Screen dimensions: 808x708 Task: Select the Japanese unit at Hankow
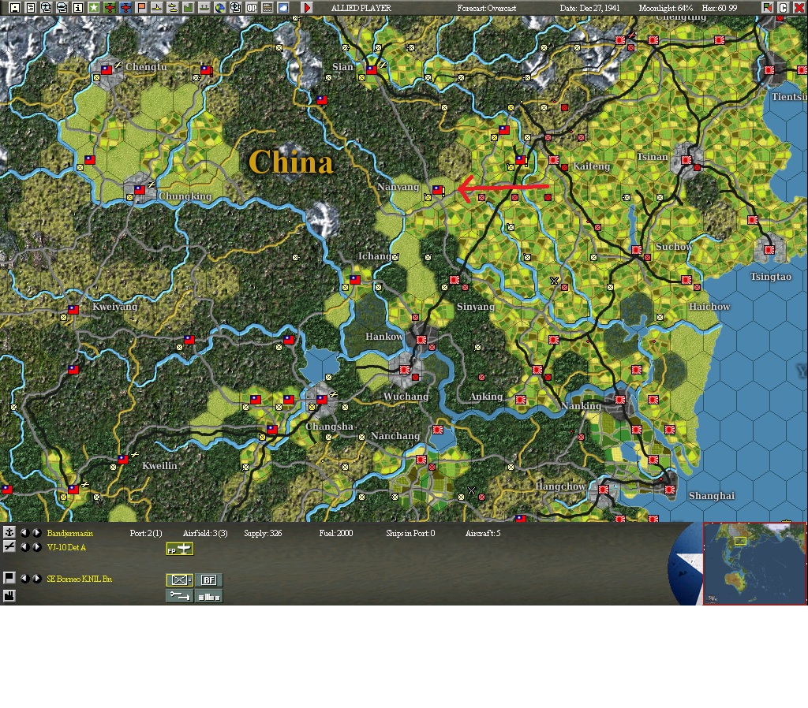tap(421, 340)
